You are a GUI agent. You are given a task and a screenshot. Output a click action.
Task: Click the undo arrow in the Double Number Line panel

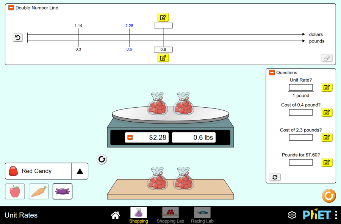[x=17, y=38]
